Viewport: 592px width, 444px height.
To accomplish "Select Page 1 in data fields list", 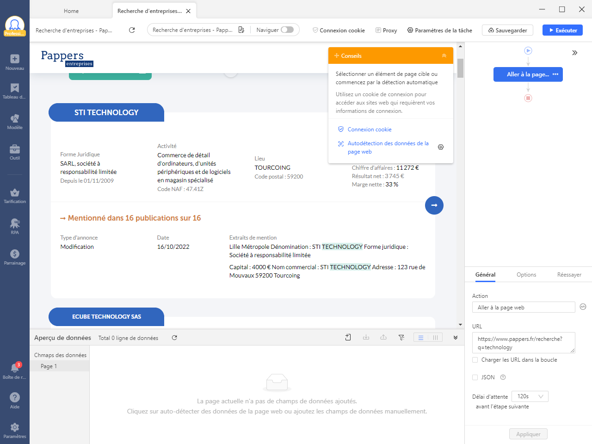I will 60,366.
